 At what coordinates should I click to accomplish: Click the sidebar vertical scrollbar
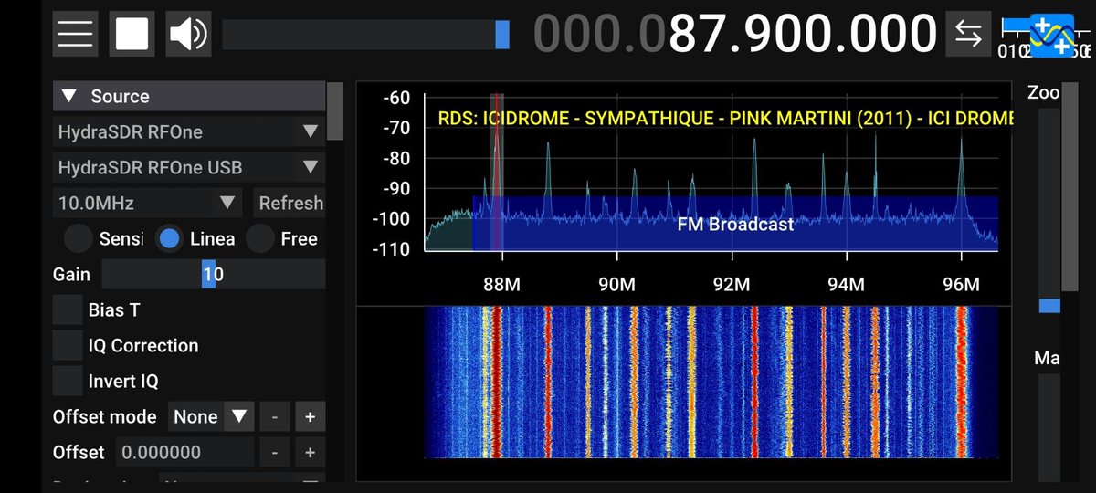(x=334, y=111)
